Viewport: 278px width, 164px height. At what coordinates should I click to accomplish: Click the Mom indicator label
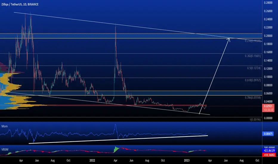(4, 126)
